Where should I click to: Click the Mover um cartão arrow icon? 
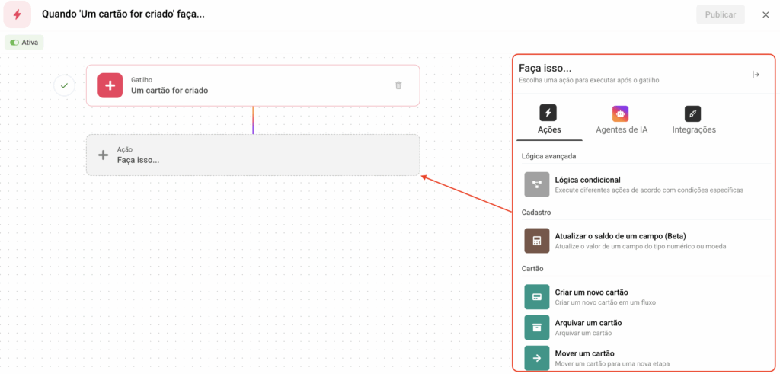537,358
